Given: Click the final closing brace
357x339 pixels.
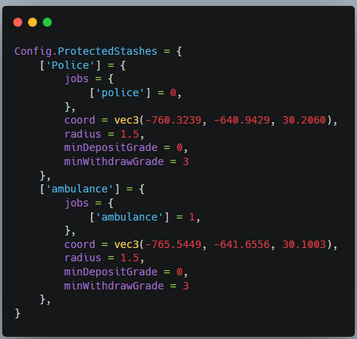Looking at the screenshot, I should 18,314.
